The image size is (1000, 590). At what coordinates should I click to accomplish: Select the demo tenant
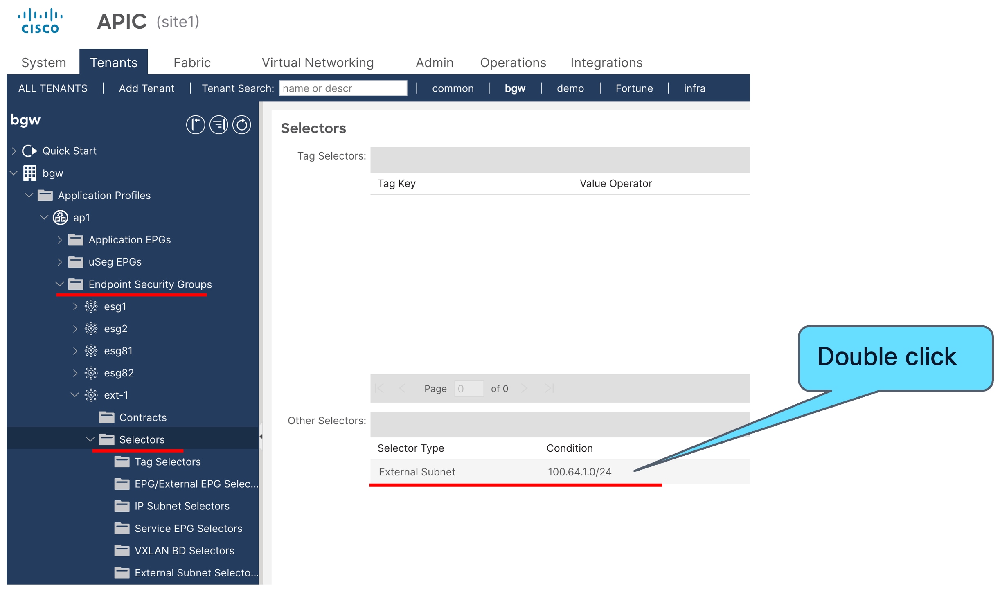(x=570, y=88)
